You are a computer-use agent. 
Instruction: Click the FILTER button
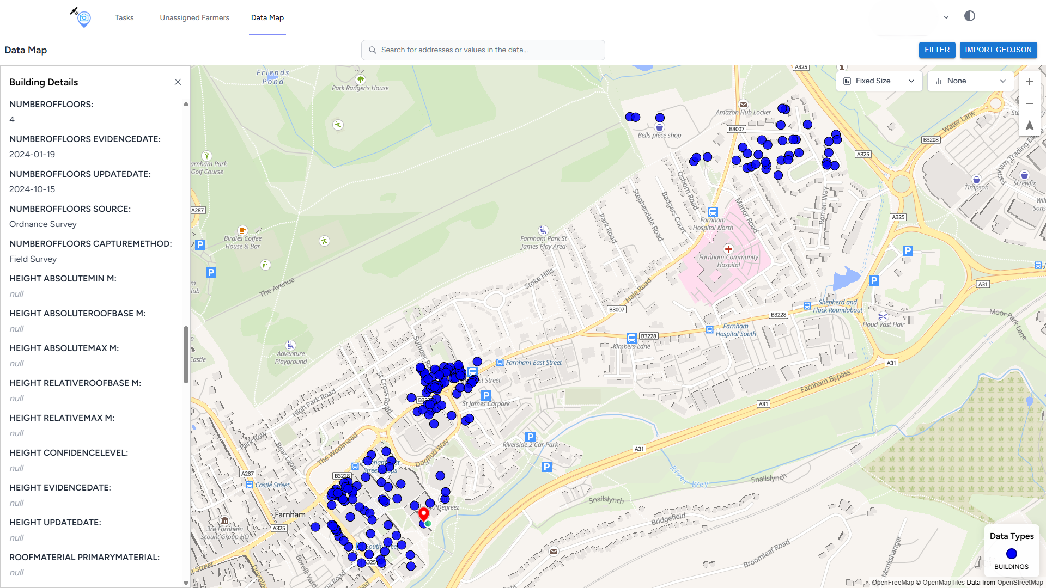[936, 50]
